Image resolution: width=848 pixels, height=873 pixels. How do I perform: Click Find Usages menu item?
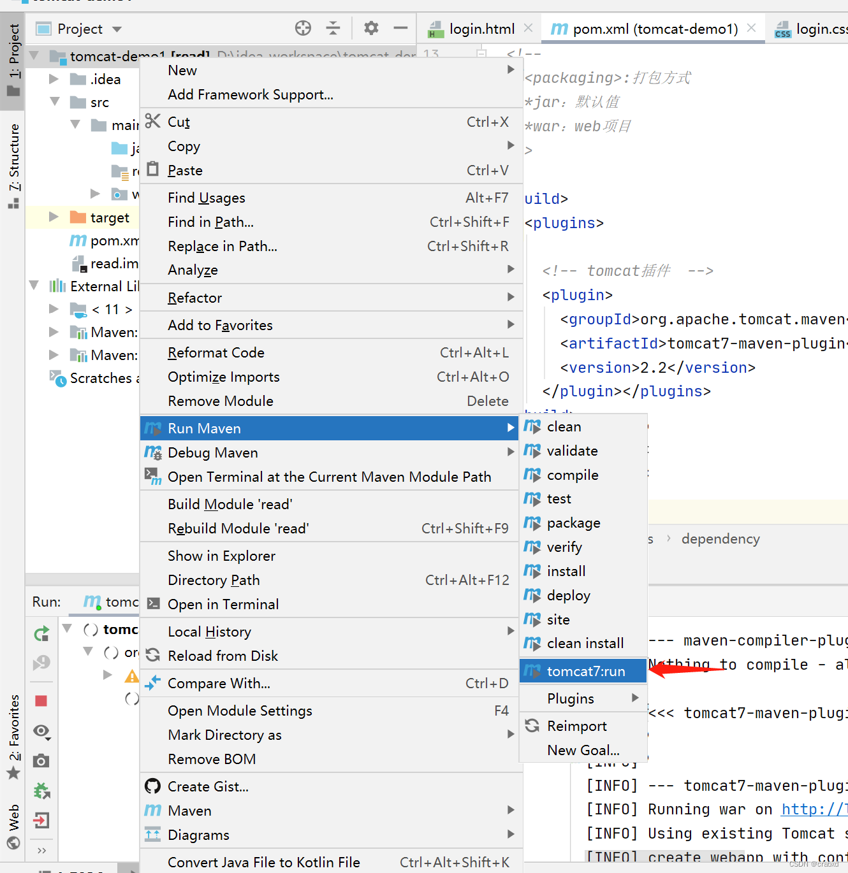(x=330, y=198)
